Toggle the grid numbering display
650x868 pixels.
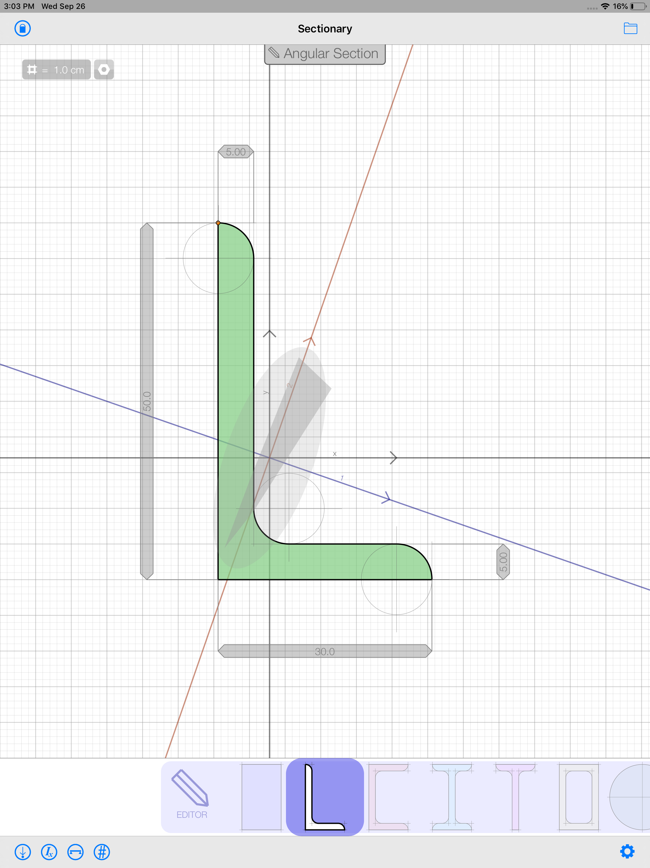tap(102, 851)
